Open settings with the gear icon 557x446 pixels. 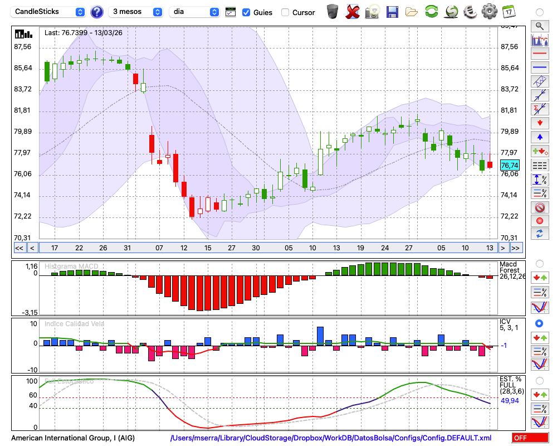[489, 12]
